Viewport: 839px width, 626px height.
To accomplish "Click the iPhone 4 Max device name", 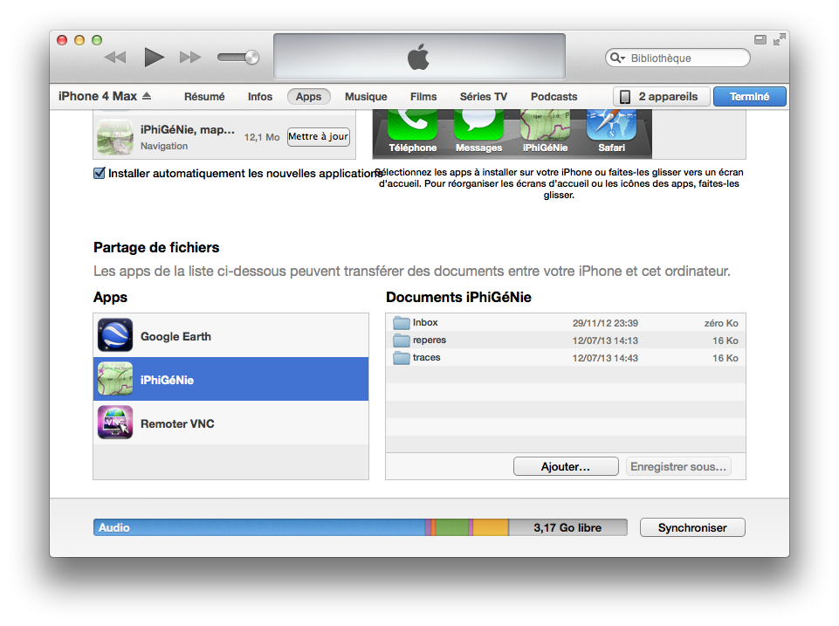I will pos(98,96).
